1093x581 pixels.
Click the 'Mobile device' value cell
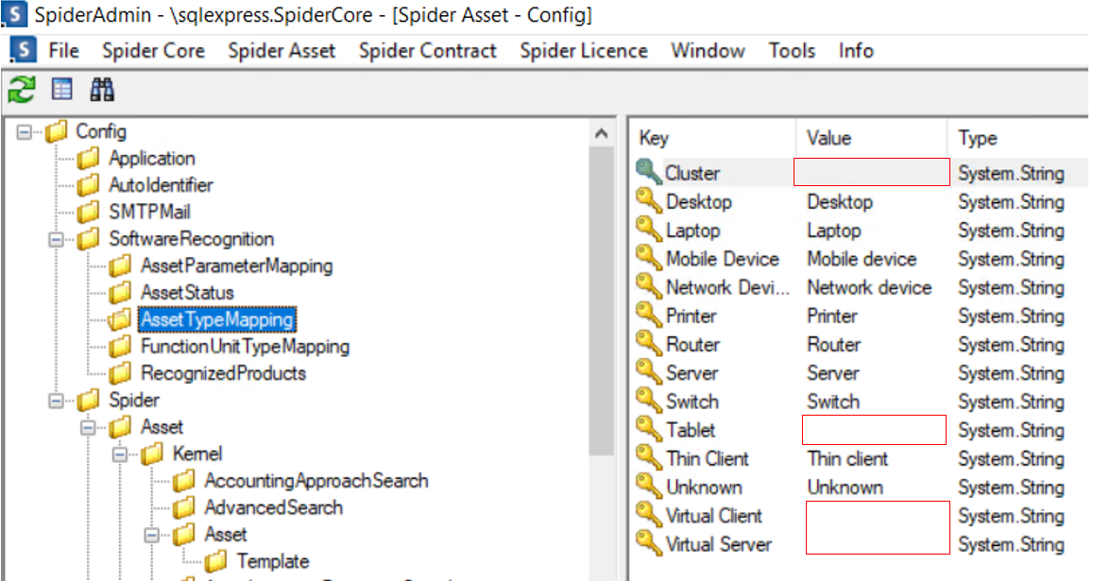(862, 259)
